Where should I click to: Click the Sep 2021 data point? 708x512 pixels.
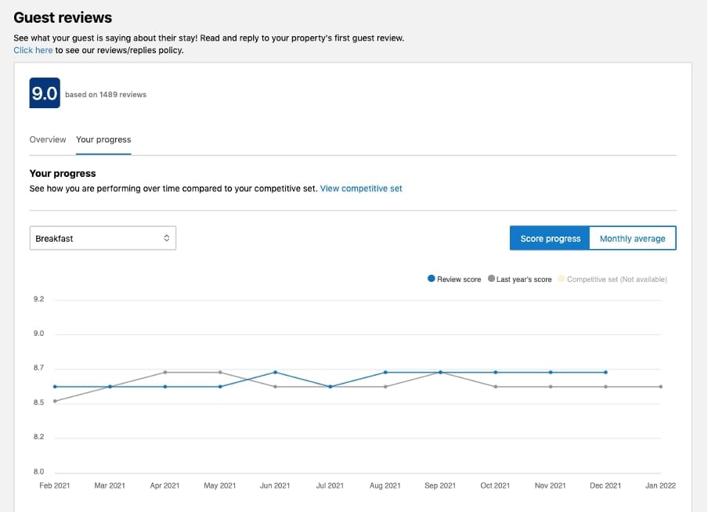(x=440, y=372)
